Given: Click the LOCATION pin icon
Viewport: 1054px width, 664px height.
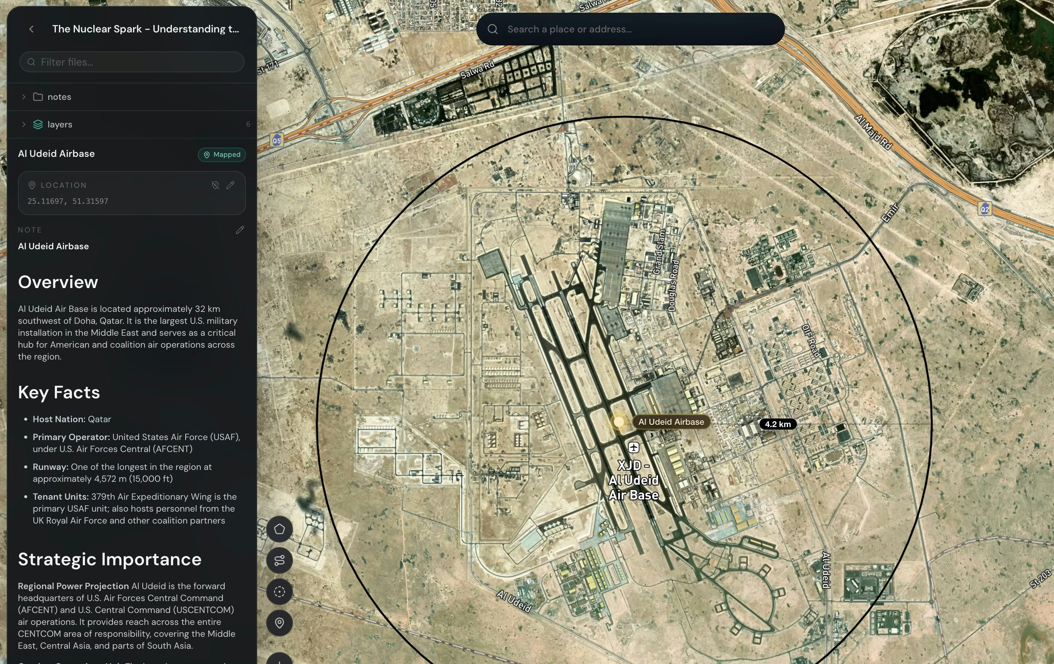Looking at the screenshot, I should [32, 185].
